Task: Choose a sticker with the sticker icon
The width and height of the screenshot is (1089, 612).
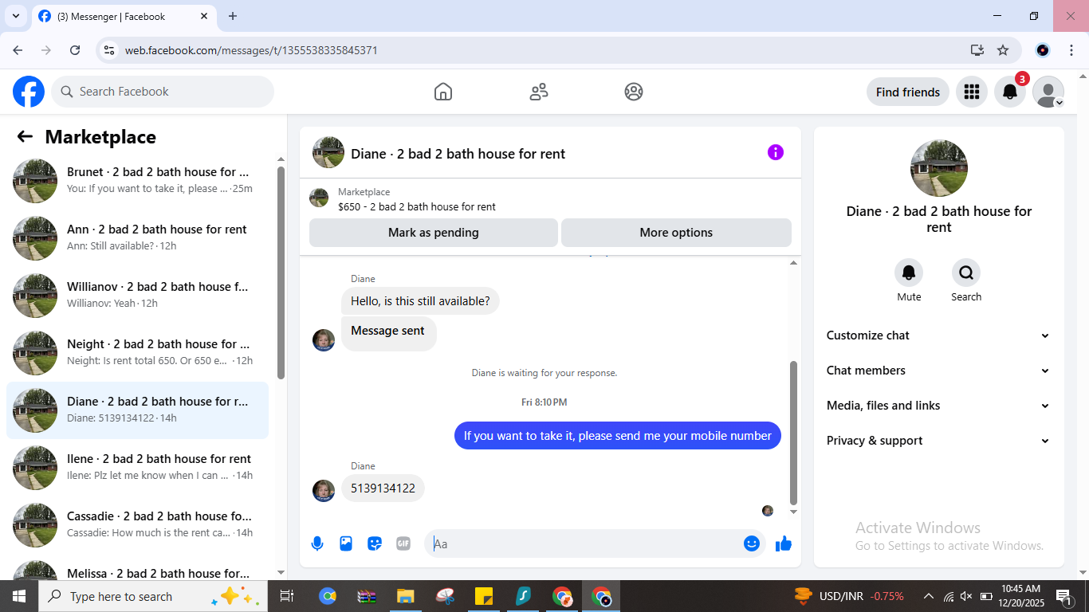Action: 375,543
